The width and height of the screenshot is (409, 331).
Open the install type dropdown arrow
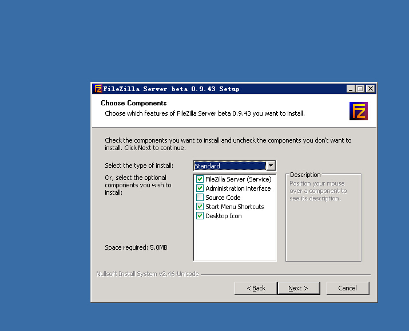271,165
